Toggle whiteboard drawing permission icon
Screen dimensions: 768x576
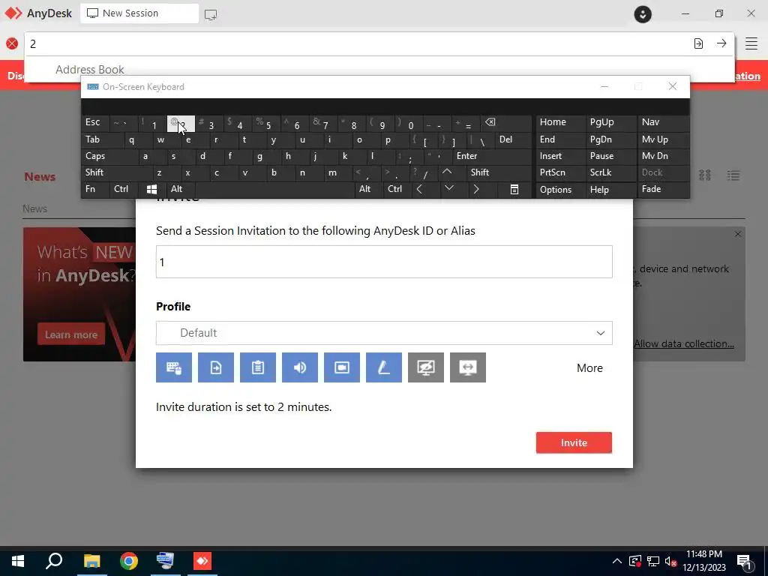pos(384,367)
